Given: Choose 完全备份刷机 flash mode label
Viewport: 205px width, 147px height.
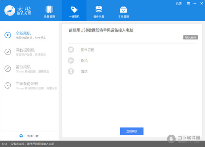Looking at the screenshot, I should click(x=27, y=84).
